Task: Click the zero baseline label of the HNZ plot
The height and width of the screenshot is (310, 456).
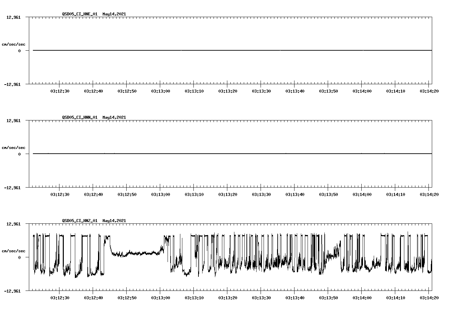Action: tap(20, 257)
